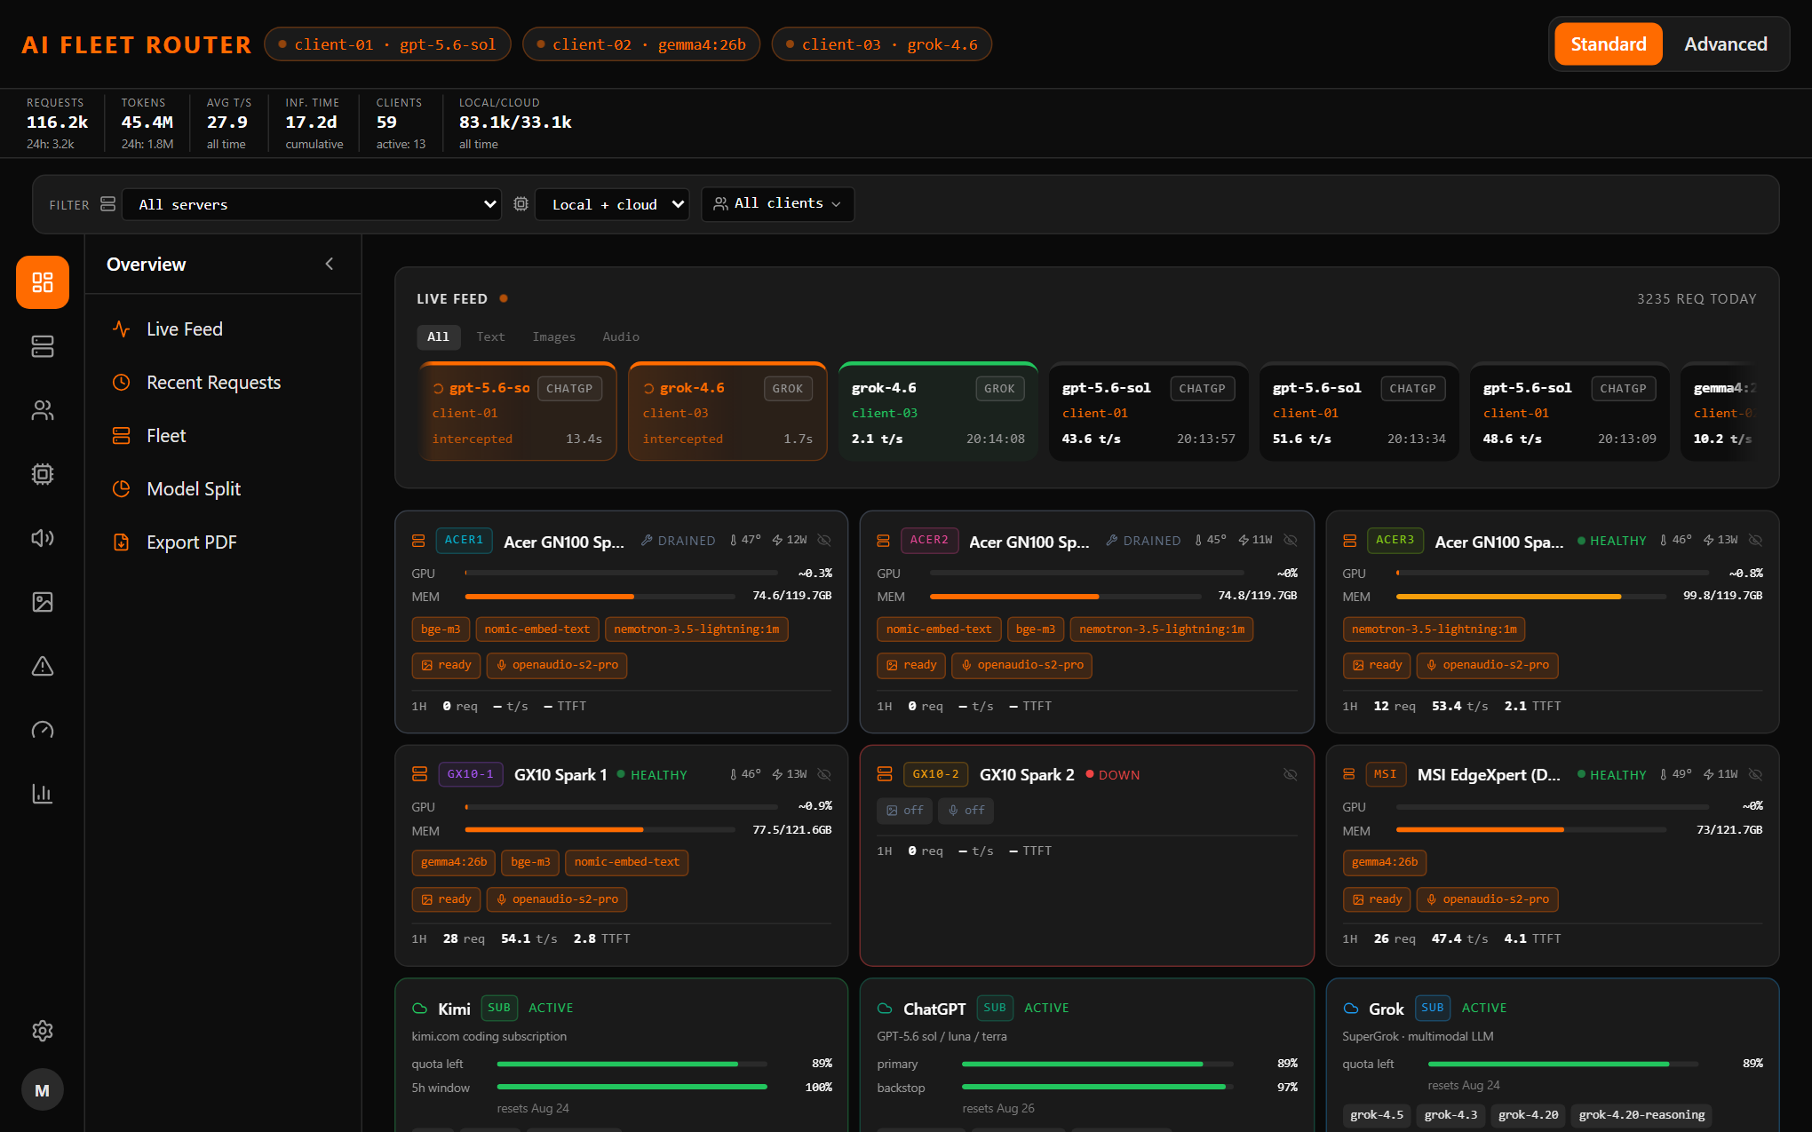The height and width of the screenshot is (1132, 1812).
Task: Open intercepted grok-4.6 feed card
Action: coord(727,412)
